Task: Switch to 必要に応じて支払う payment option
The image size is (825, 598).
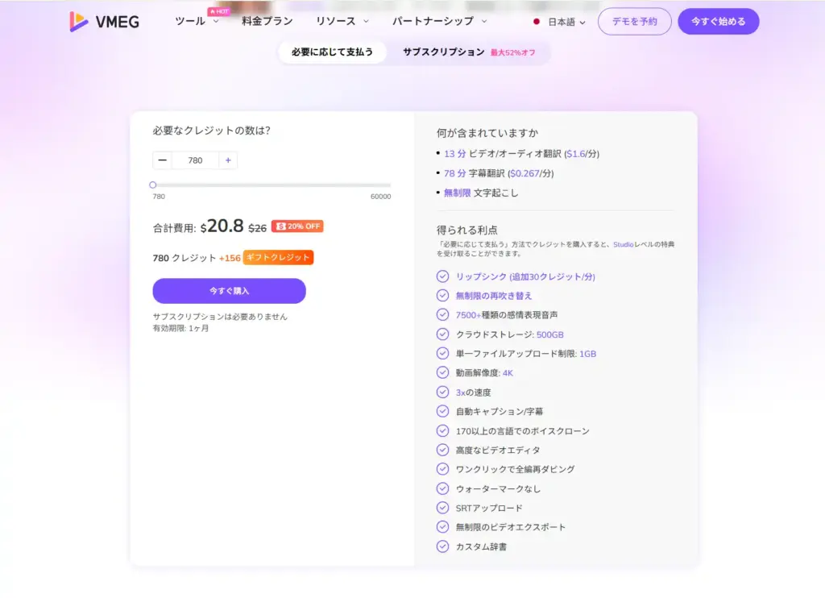Action: 332,52
